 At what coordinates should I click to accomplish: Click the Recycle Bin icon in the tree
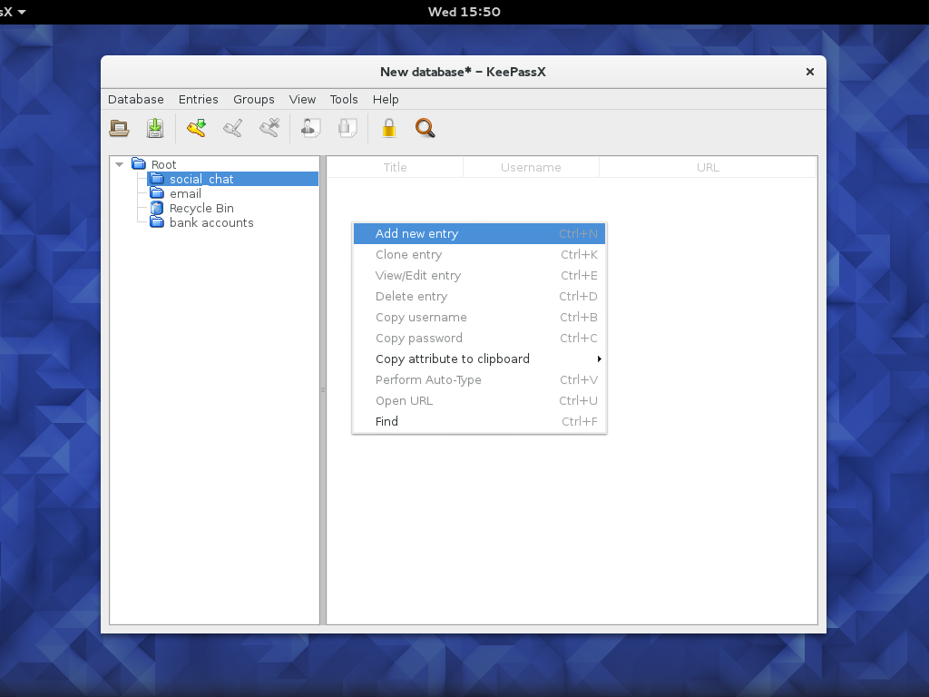pos(157,208)
